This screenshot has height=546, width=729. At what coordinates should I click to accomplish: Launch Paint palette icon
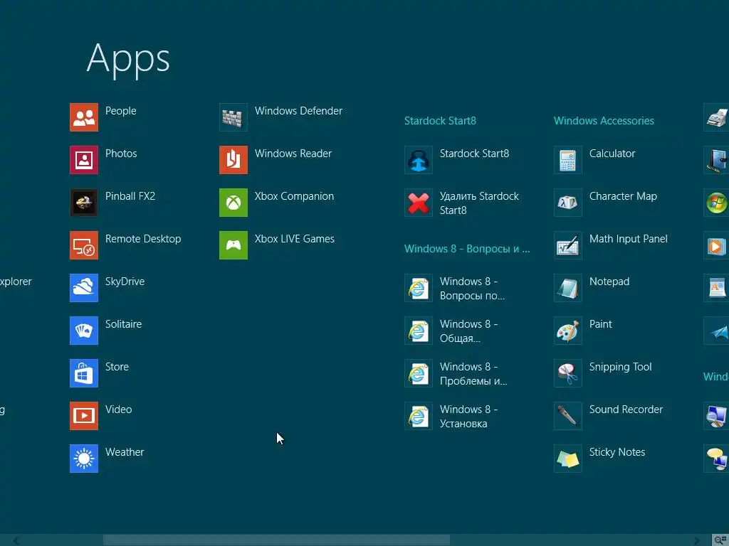click(x=567, y=331)
